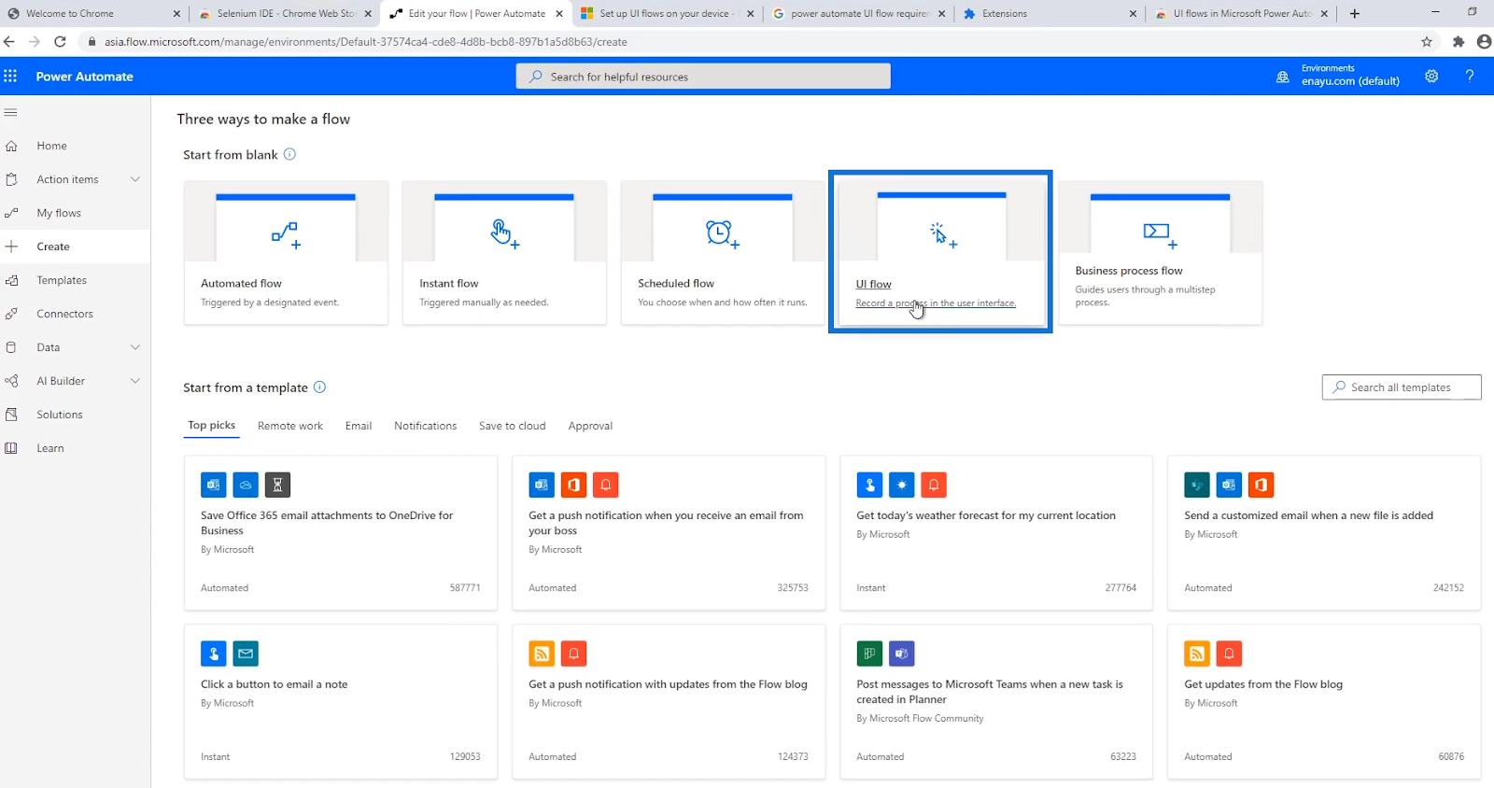Bookmark this page with the star icon

[1427, 41]
